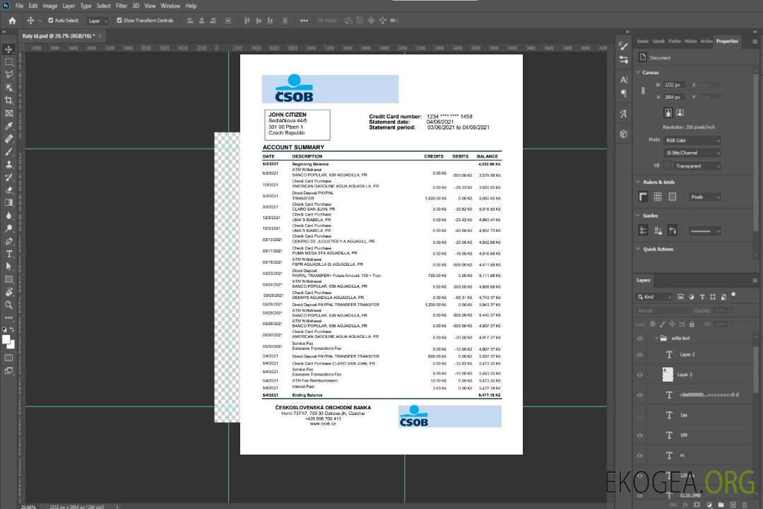The image size is (763, 509).
Task: Filter layers by adjustment layers icon
Action: 692,297
